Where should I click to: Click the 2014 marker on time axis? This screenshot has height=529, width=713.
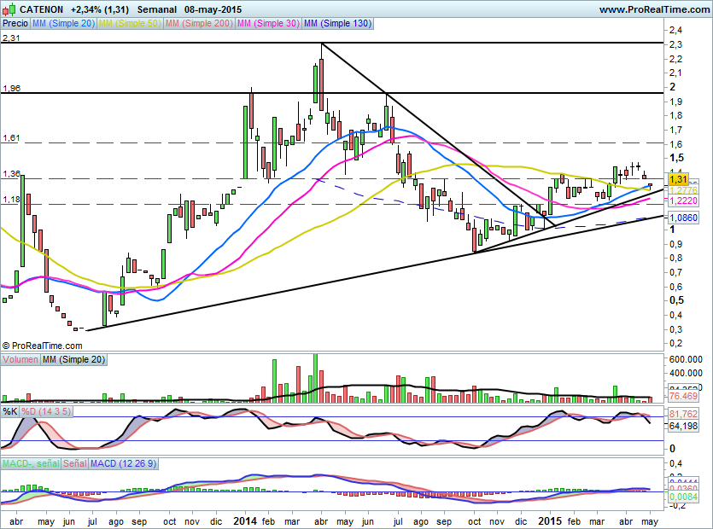[244, 520]
